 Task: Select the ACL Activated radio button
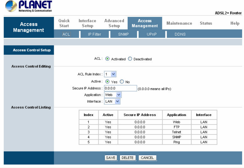[x=107, y=59]
